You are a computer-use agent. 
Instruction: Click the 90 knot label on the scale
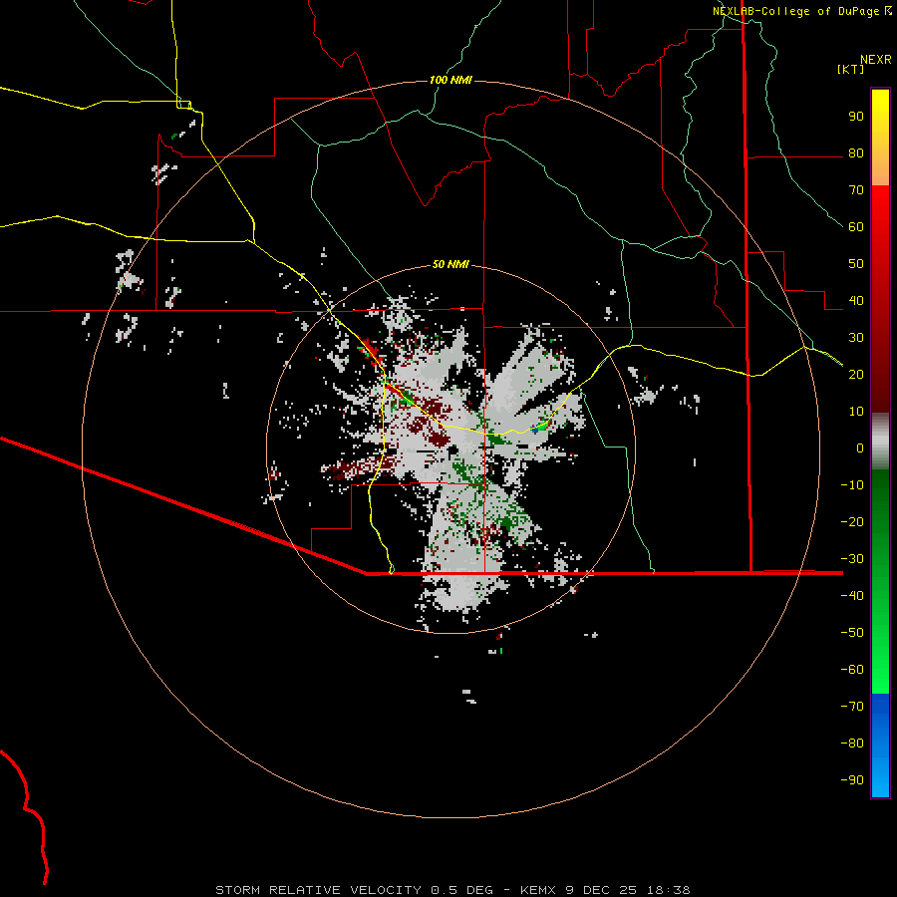[x=856, y=117]
